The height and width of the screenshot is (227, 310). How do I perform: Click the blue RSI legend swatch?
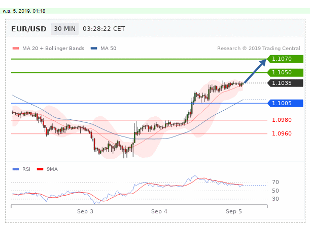pos(16,169)
